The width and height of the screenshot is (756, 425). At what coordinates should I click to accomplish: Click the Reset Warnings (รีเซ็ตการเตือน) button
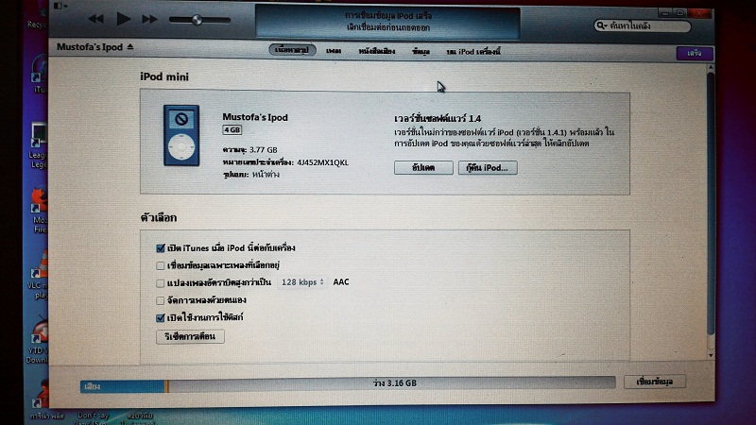190,336
